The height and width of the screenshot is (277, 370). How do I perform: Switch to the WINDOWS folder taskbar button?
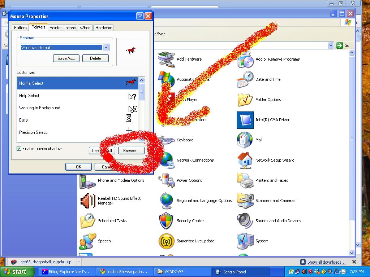182,272
